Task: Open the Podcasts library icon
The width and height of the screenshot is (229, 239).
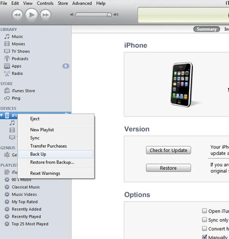Action: tap(7, 59)
